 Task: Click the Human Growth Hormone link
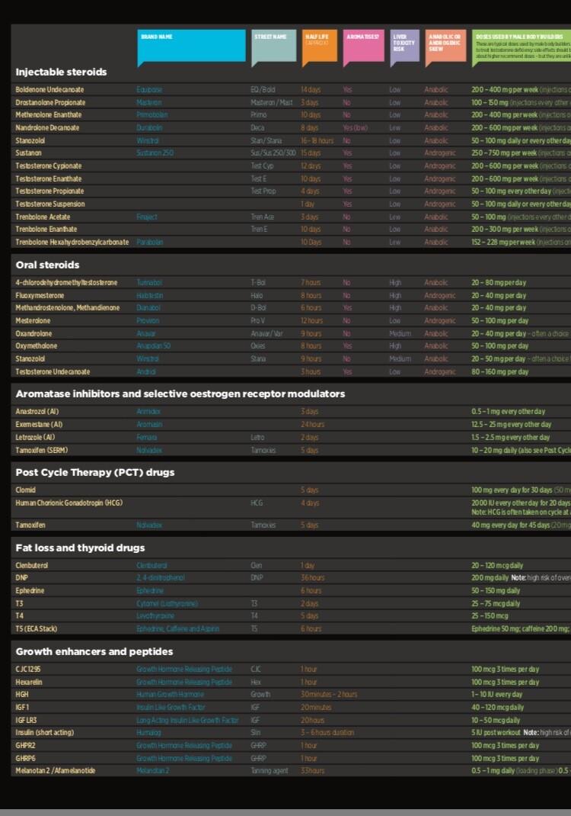(171, 695)
